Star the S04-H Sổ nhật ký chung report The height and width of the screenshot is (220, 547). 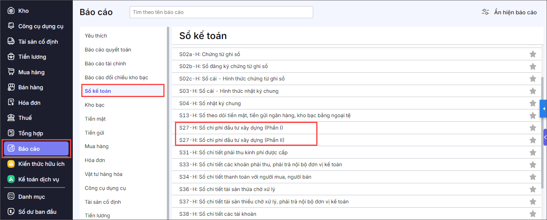[533, 103]
